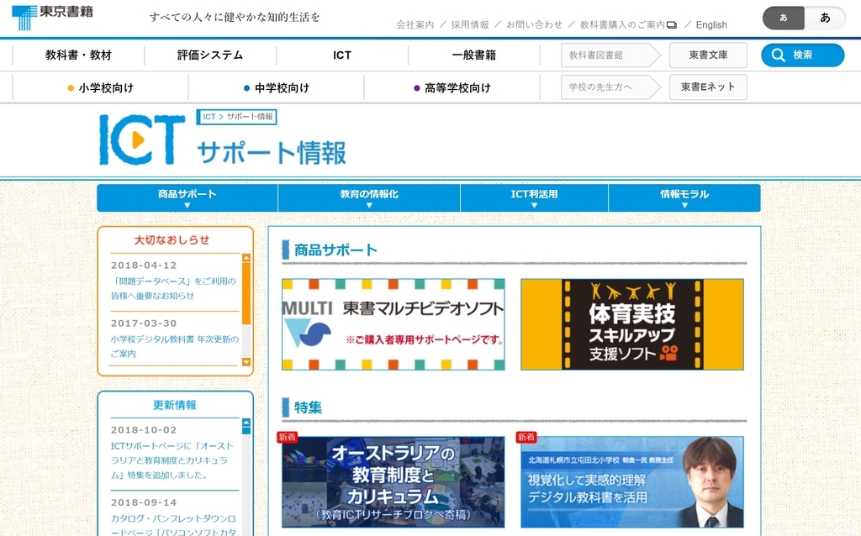Select the small font size toggle あ

coord(783,18)
